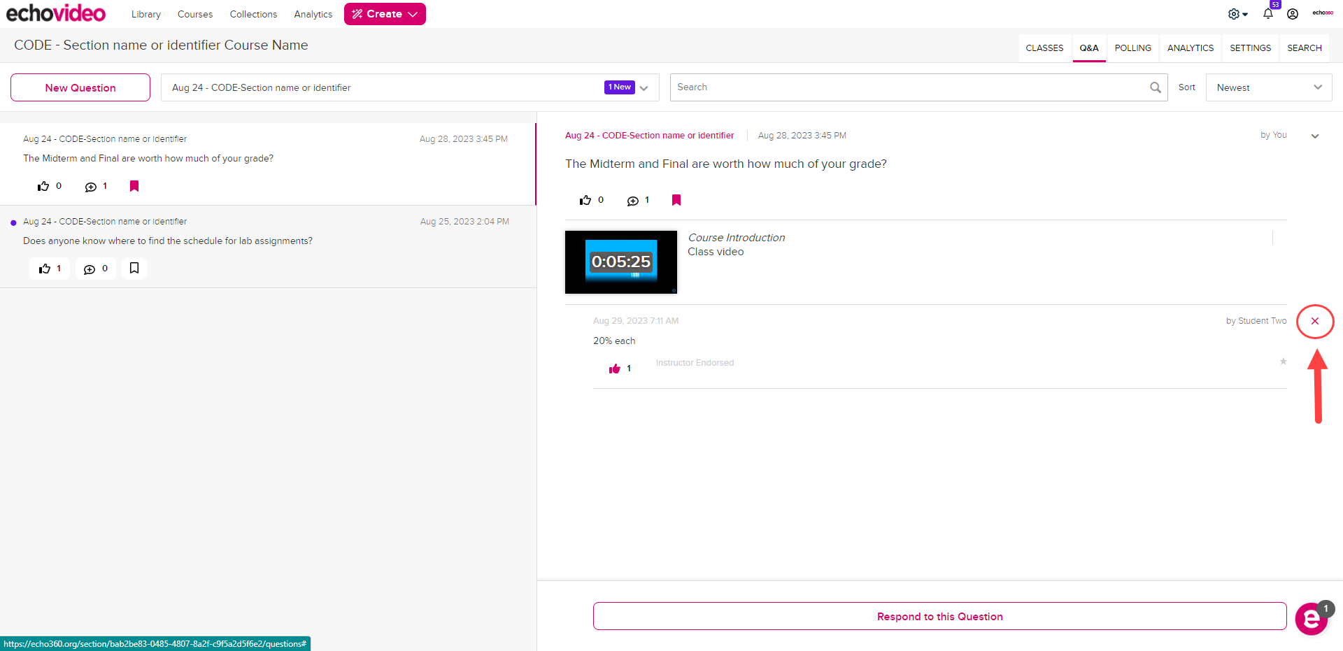Open the echo help chat widget

coord(1311,619)
